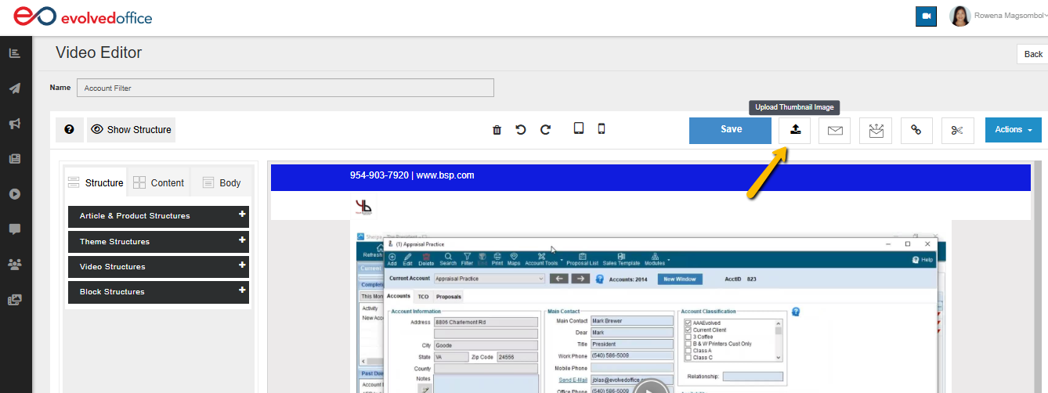The image size is (1048, 393).
Task: Open the paper plane sidebar icon
Action: point(15,88)
